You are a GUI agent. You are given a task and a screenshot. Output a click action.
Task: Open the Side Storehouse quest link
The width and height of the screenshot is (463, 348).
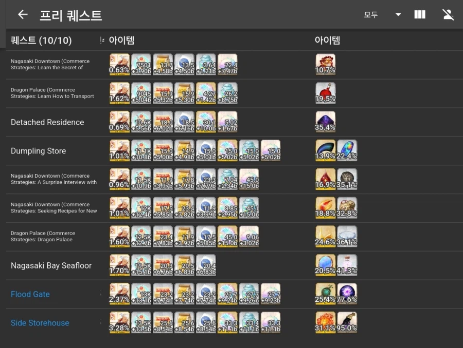[x=40, y=323]
